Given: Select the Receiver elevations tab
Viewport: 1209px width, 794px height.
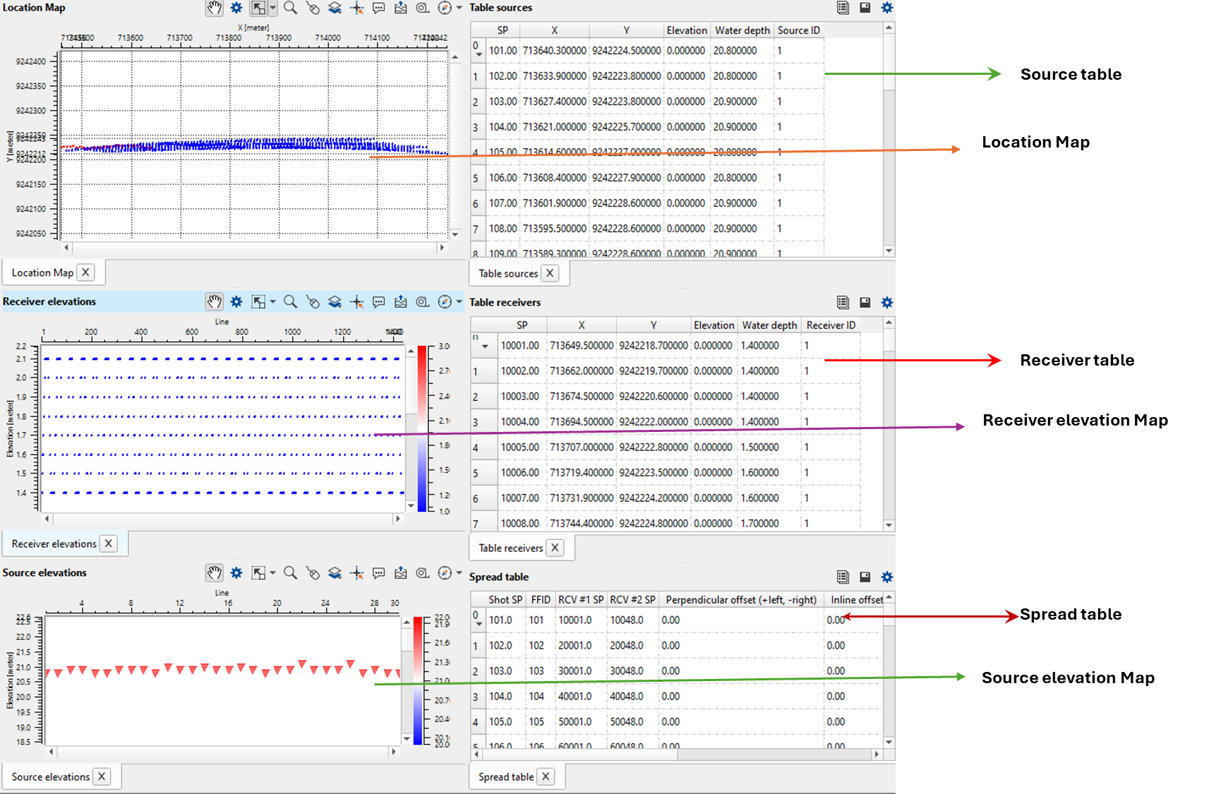Looking at the screenshot, I should pyautogui.click(x=54, y=543).
